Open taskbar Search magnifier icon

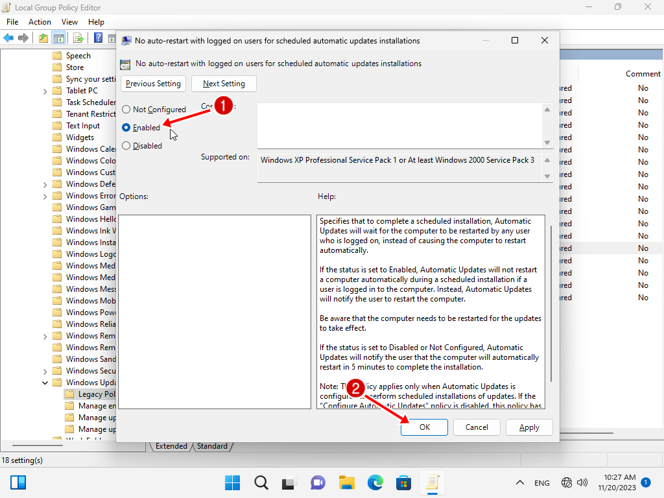point(261,482)
